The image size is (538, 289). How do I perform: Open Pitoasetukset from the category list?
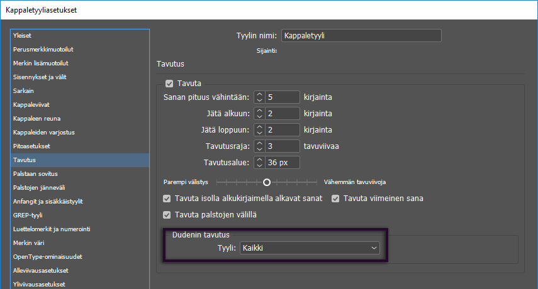point(31,146)
